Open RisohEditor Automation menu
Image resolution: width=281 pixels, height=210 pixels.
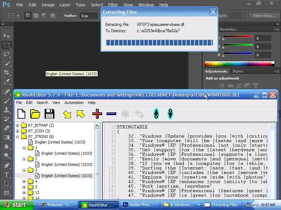click(x=74, y=103)
